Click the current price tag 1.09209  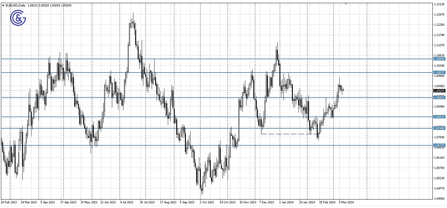(x=439, y=91)
